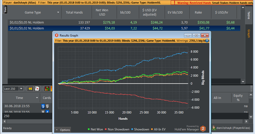The image size is (255, 134).
Task: Click the hands list horizontal scroll-left arrow
Action: [4, 121]
